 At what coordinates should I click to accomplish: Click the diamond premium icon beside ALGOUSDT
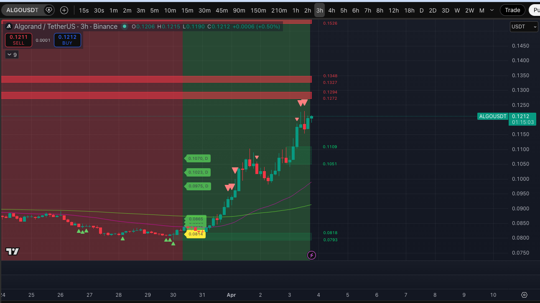pos(49,10)
